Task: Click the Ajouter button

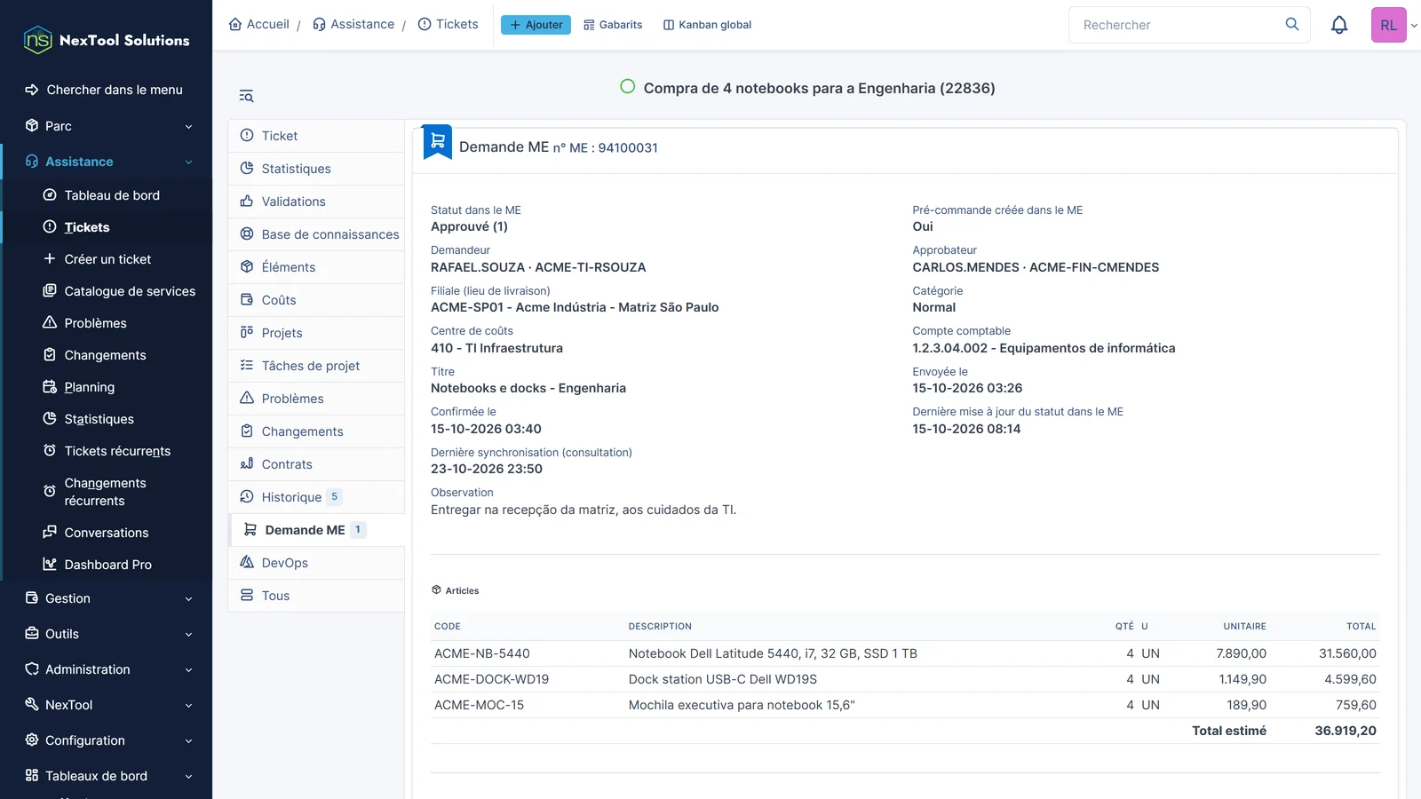Action: click(536, 25)
